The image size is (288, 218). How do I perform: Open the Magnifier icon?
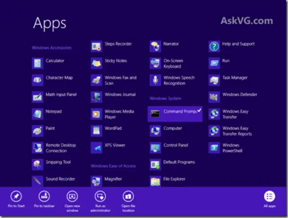[97, 181]
